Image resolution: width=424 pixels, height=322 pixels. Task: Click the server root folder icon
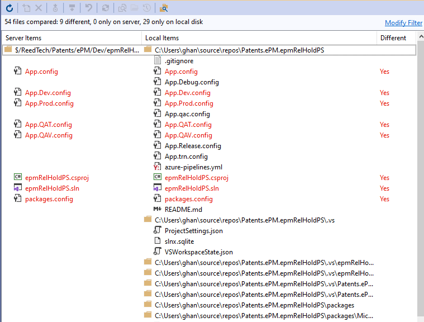pos(8,49)
